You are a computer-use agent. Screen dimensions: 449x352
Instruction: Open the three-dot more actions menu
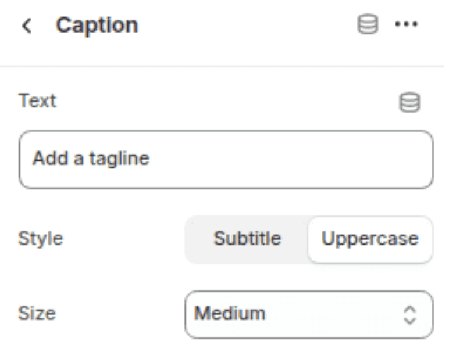click(406, 25)
